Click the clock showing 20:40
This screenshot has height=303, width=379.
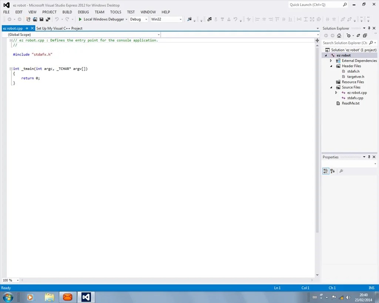coord(363,295)
